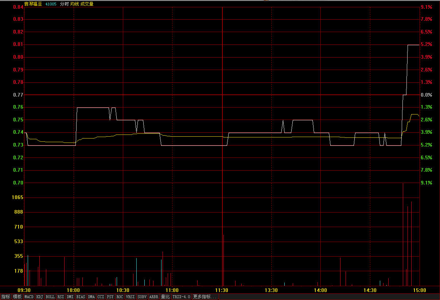This screenshot has width=440, height=300.
Task: Select the TRIX-4.0 indicator tab
Action: (181, 297)
